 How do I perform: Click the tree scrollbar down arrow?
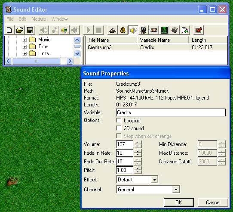(77, 53)
